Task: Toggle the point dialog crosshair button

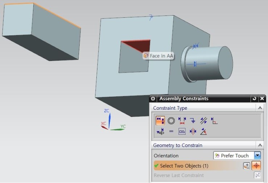Action: click(x=256, y=166)
